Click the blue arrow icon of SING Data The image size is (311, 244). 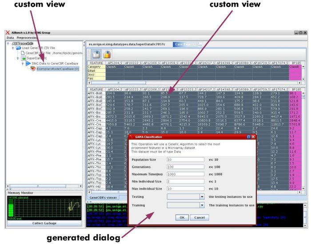[x=28, y=63]
